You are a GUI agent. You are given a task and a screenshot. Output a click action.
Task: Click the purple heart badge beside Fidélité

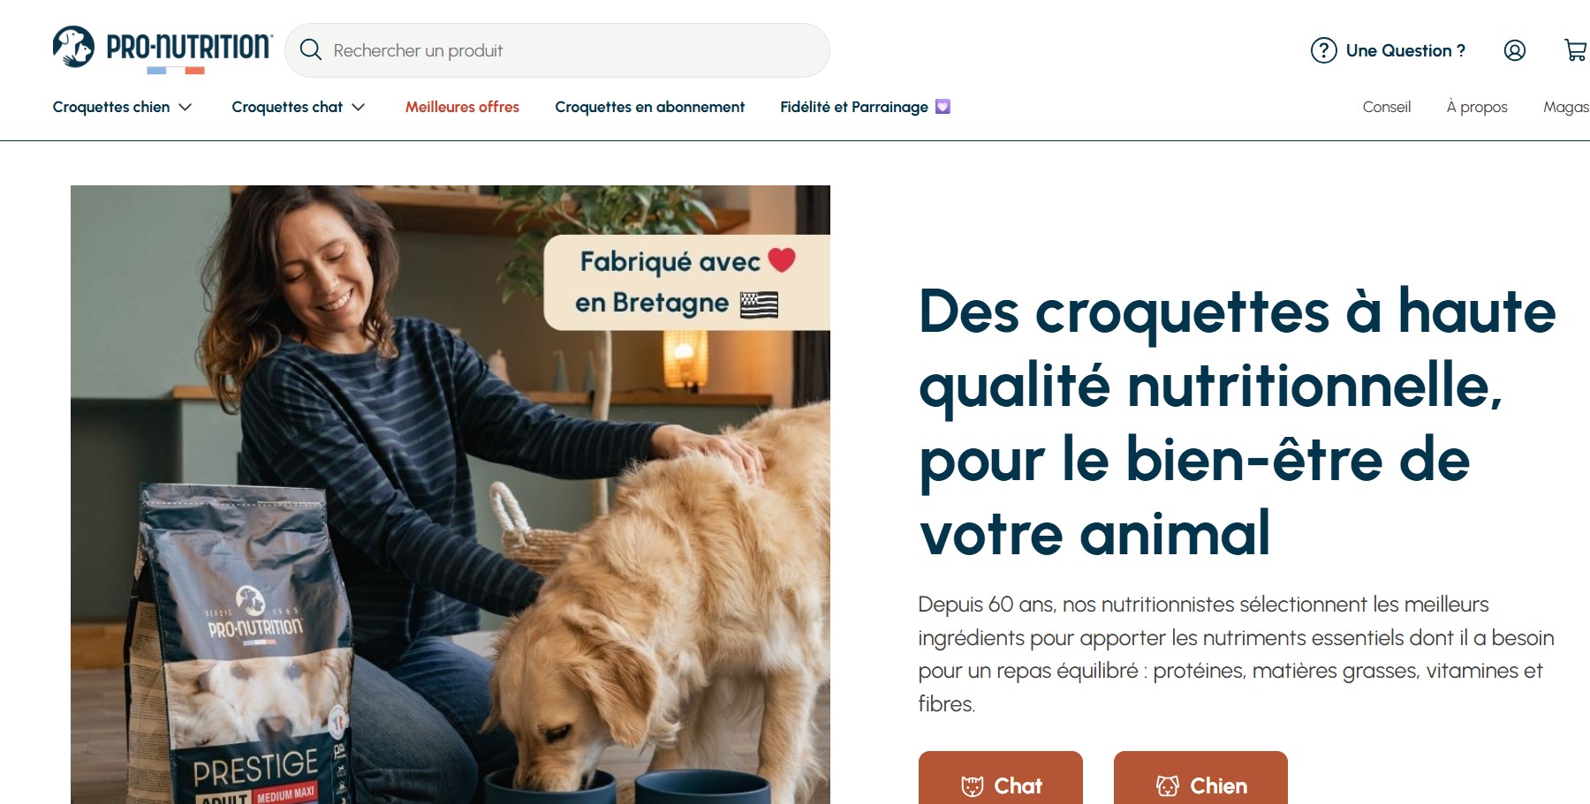pos(943,107)
